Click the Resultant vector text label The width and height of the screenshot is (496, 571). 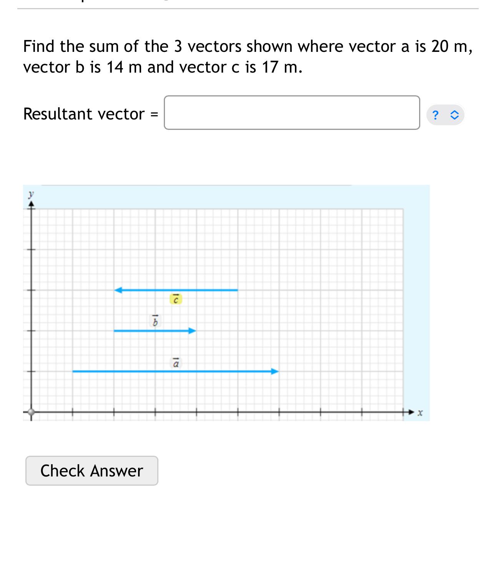pos(83,114)
